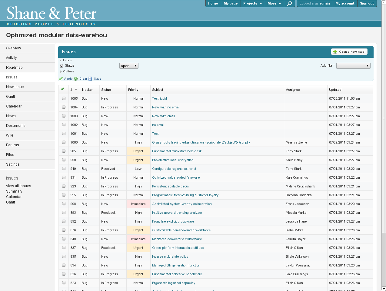Open the status 'open' dropdown
Image resolution: width=386 pixels, height=291 pixels.
tap(129, 66)
